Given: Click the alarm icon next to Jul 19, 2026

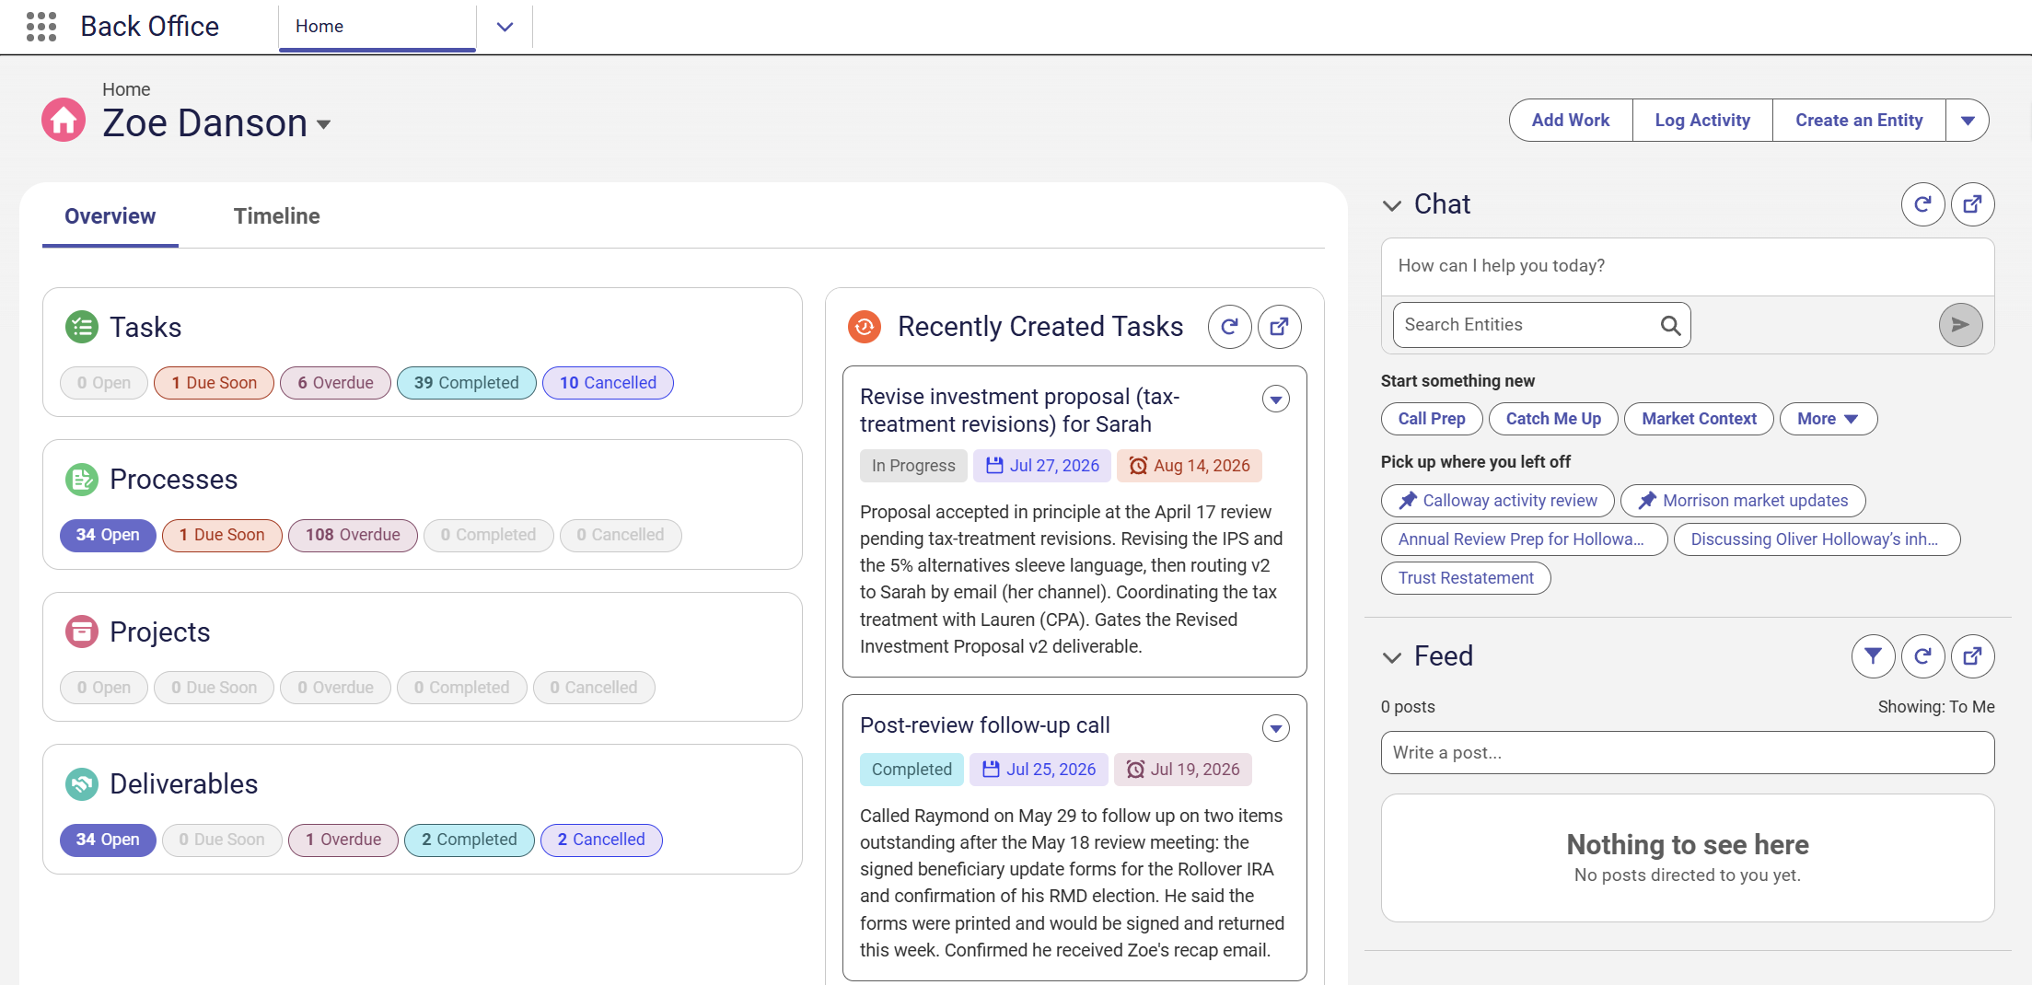Looking at the screenshot, I should (1135, 770).
